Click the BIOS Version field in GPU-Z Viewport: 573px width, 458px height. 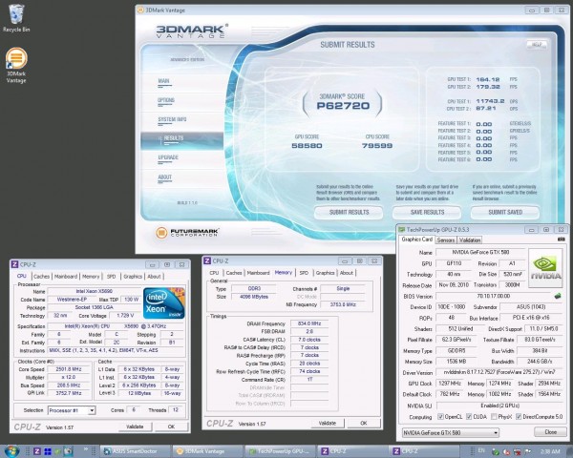coord(494,296)
